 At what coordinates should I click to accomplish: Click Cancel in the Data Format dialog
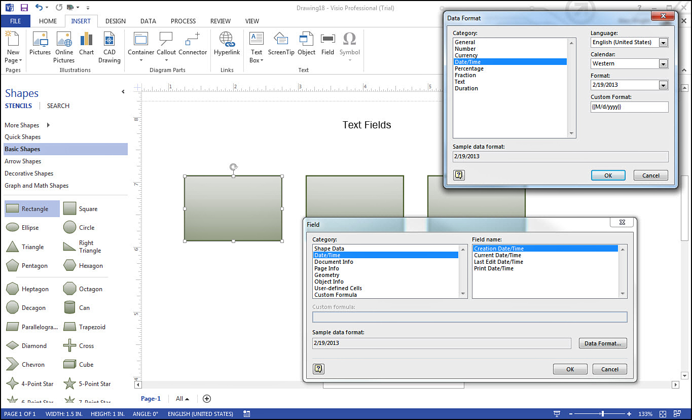coord(651,176)
